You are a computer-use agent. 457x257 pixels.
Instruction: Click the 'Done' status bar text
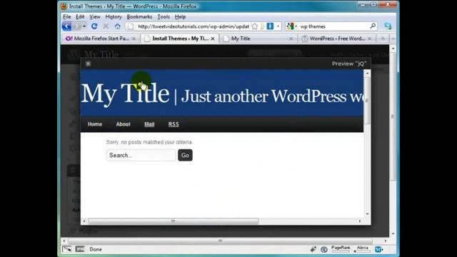[96, 249]
